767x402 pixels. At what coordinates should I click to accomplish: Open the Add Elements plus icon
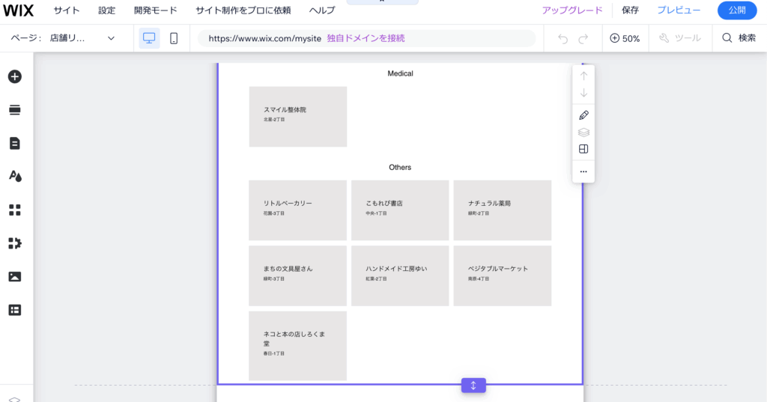click(15, 77)
